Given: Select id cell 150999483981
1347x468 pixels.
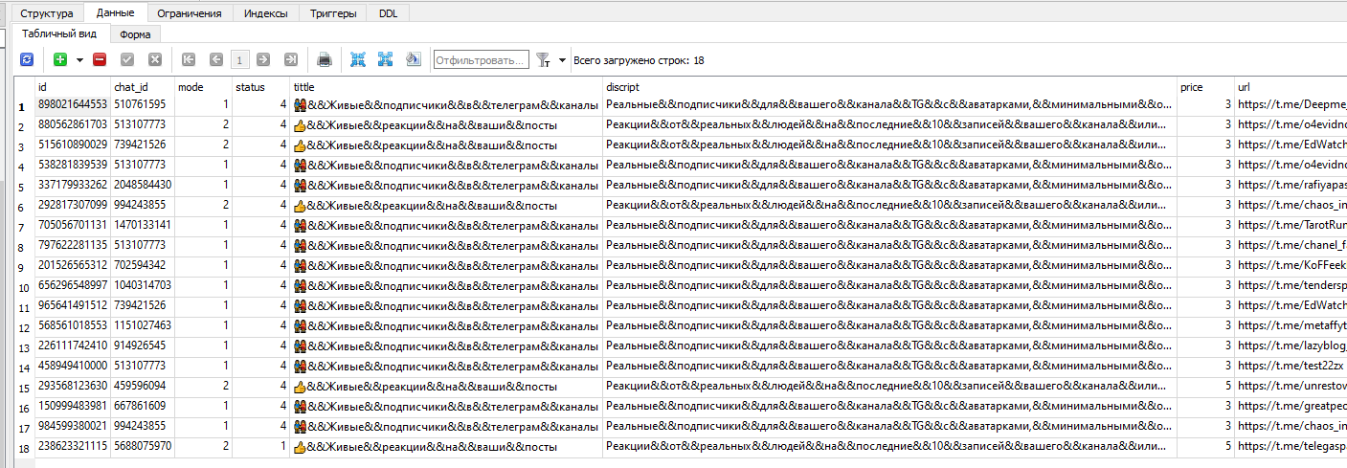Looking at the screenshot, I should pos(73,406).
